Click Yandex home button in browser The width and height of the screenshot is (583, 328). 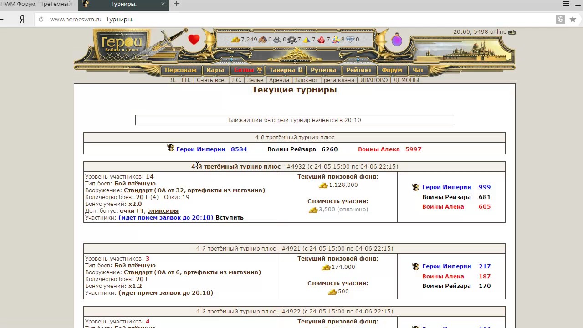(21, 19)
